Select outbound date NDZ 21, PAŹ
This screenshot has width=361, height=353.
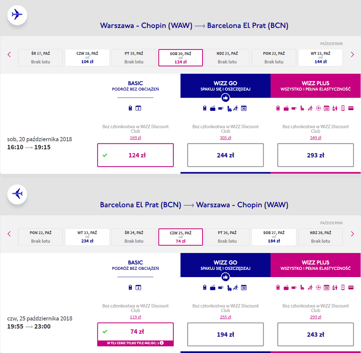pos(227,58)
